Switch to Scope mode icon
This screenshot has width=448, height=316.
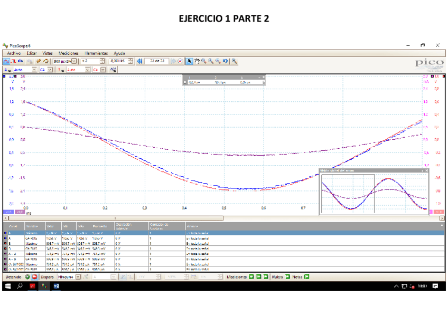pyautogui.click(x=6, y=61)
